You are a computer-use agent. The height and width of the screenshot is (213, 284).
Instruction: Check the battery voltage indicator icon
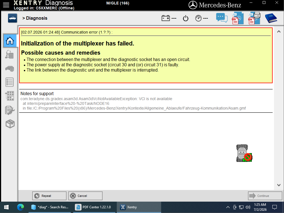tap(166, 18)
